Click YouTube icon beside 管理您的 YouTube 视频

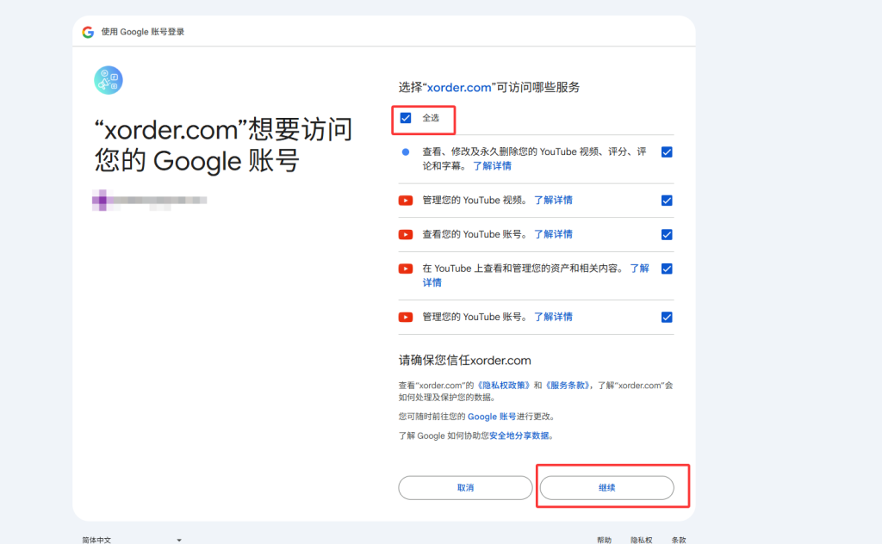(406, 201)
